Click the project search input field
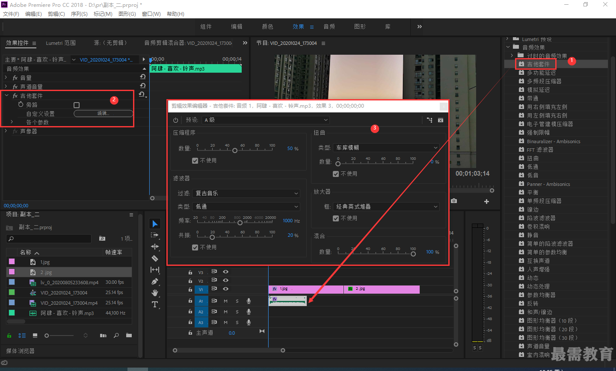This screenshot has width=616, height=371. [x=49, y=238]
